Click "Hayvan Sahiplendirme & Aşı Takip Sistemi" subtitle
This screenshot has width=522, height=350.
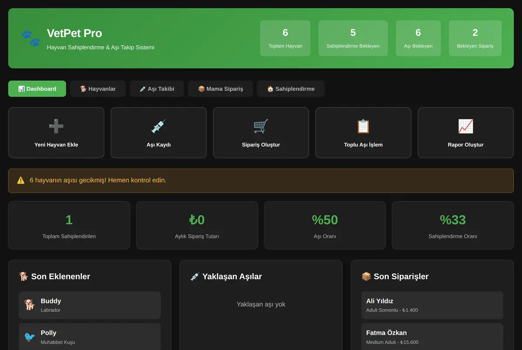(x=100, y=47)
